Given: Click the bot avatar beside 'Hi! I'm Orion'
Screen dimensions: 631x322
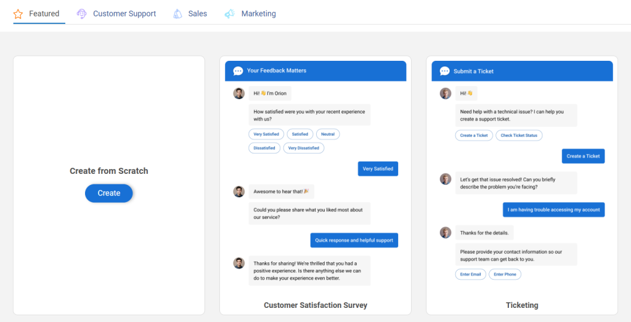Looking at the screenshot, I should point(239,93).
